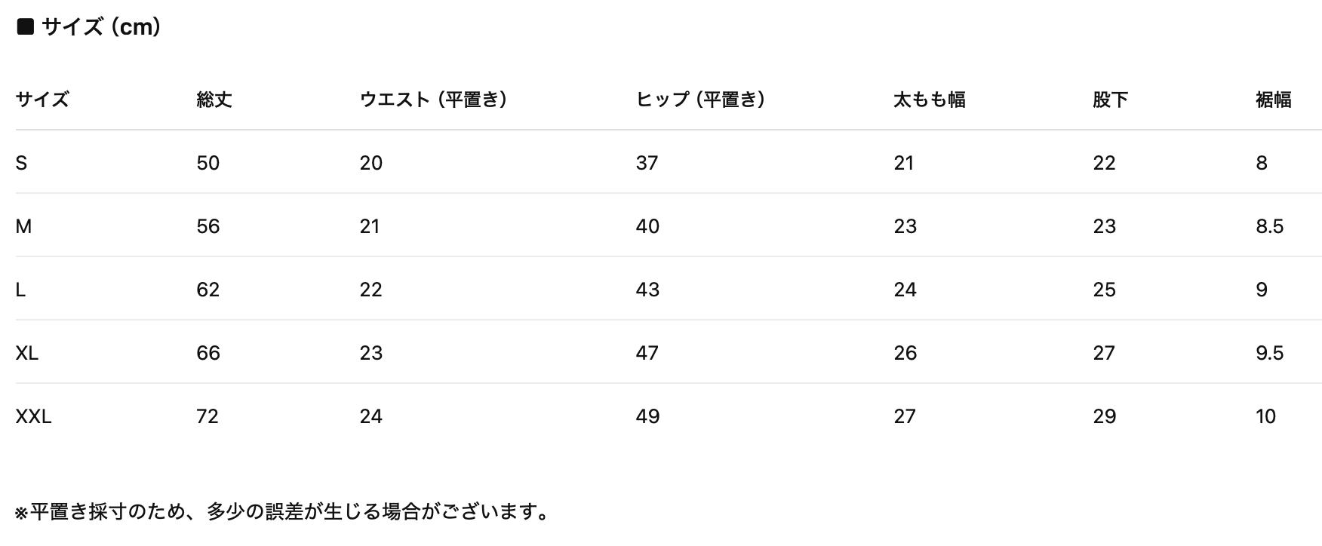Select the 裾幅 value 8.5 for size M
1322x546 pixels.
(1269, 226)
